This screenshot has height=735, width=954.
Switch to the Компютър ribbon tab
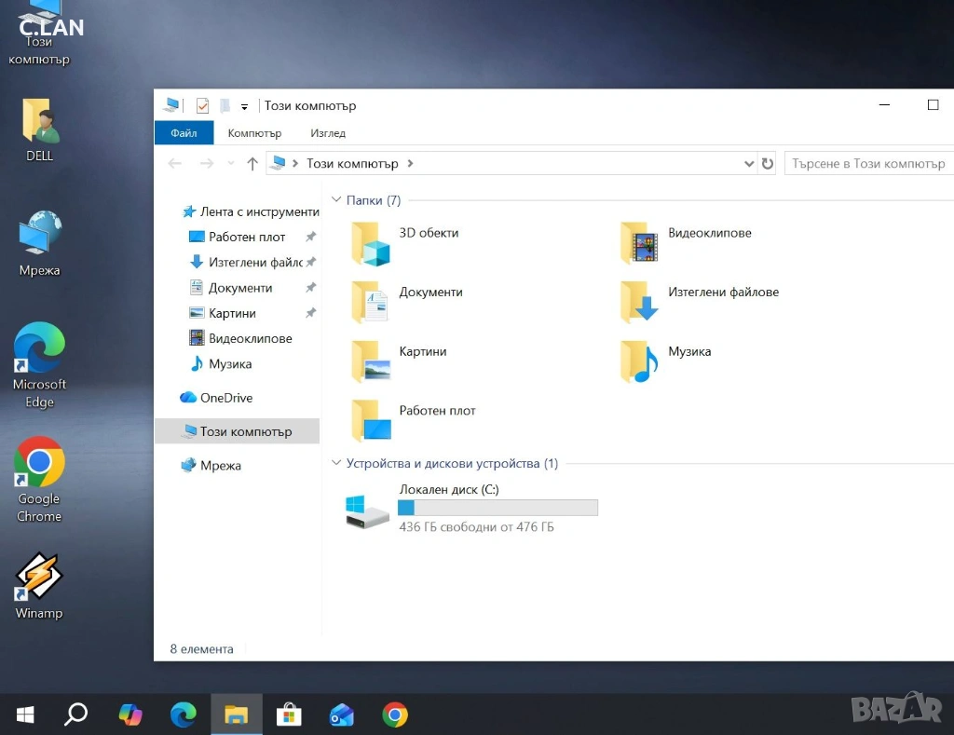tap(254, 133)
